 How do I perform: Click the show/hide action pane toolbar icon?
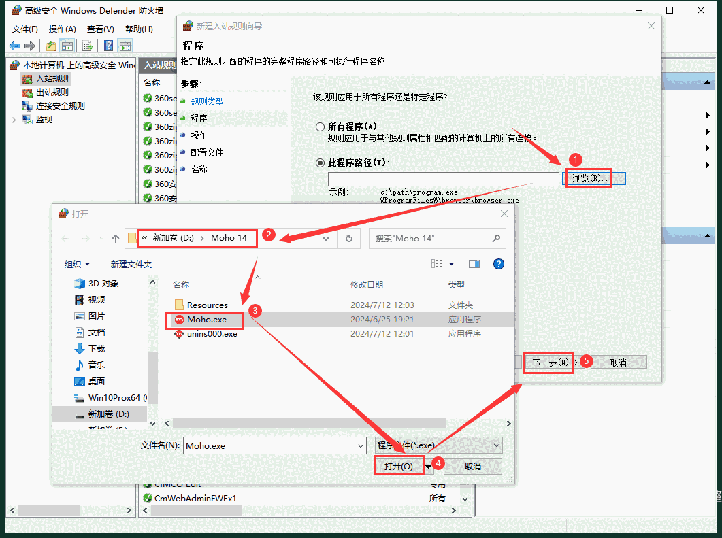[x=125, y=46]
